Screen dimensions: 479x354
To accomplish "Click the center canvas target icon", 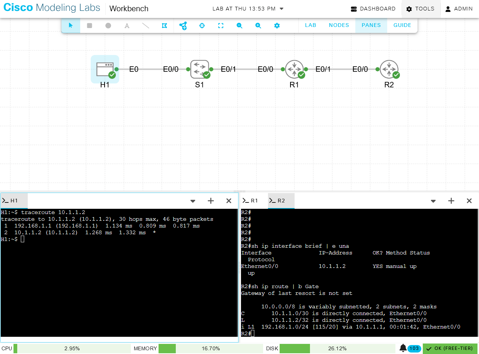I will (202, 25).
